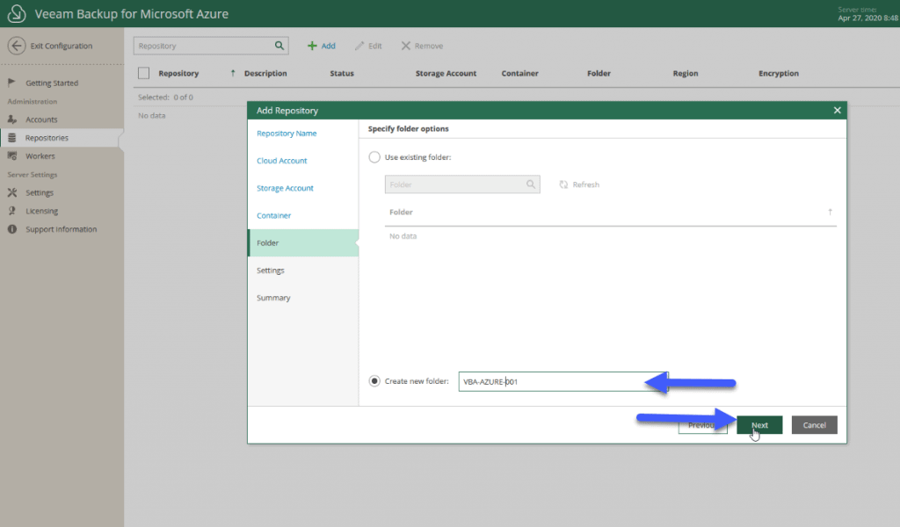Image resolution: width=900 pixels, height=527 pixels.
Task: Click the Next button
Action: 759,425
